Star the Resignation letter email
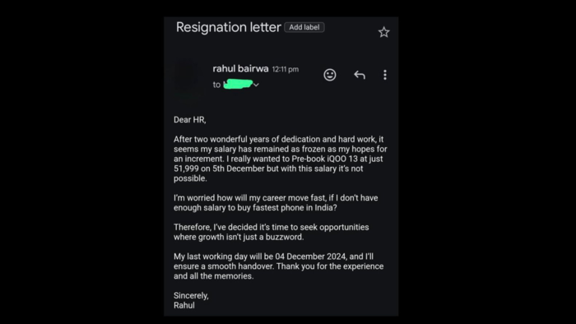Viewport: 576px width, 324px height. [384, 32]
